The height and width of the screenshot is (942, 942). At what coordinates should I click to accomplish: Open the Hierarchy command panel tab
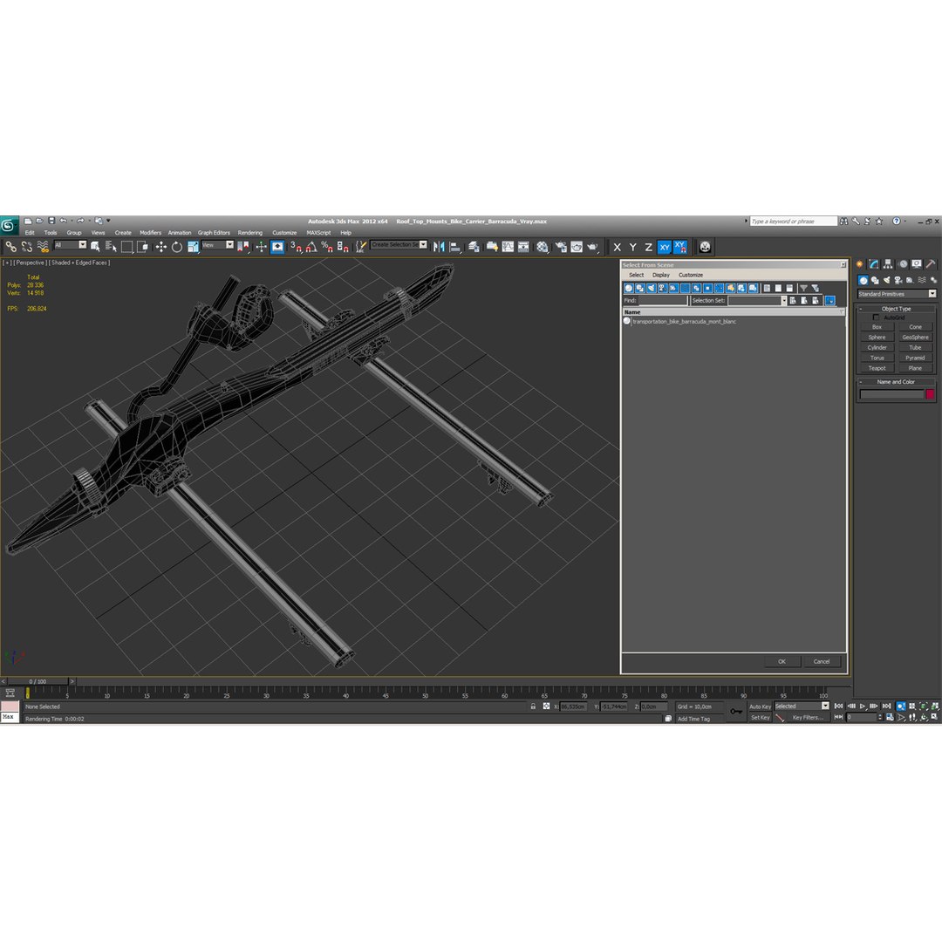888,264
